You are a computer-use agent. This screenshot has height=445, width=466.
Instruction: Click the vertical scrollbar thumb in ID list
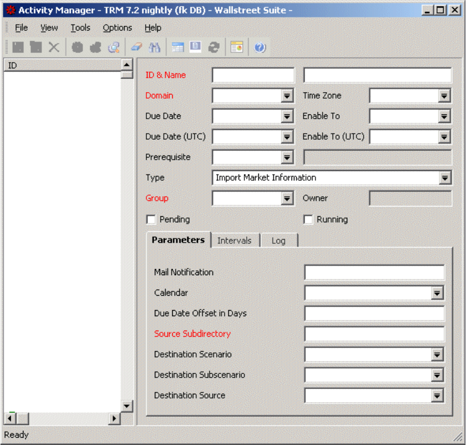click(x=127, y=74)
